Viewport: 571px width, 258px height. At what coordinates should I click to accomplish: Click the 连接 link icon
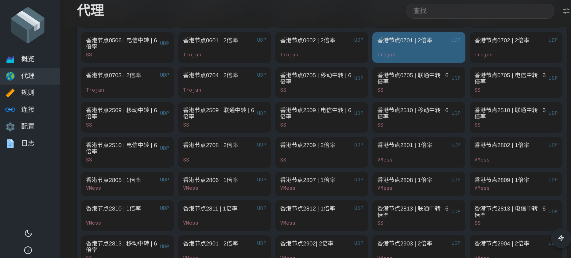(10, 110)
